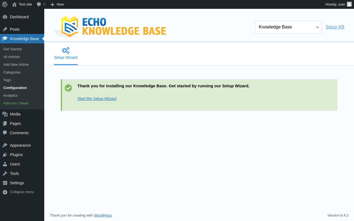The width and height of the screenshot is (354, 221).
Task: Open Analytics submenu item
Action: pyautogui.click(x=11, y=95)
